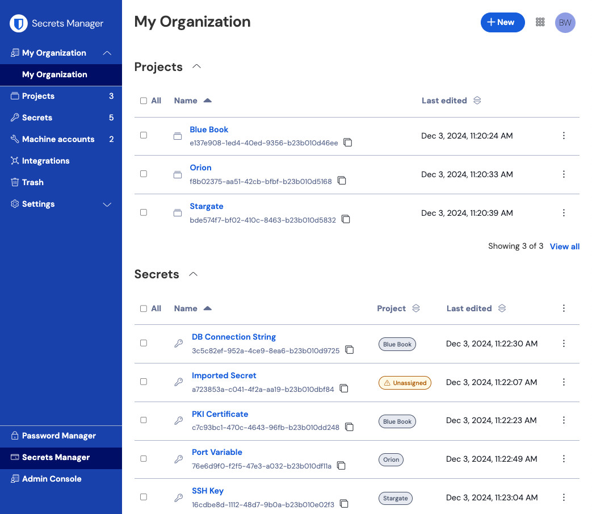
Task: Check the All checkbox in Secrets table
Action: pyautogui.click(x=144, y=308)
